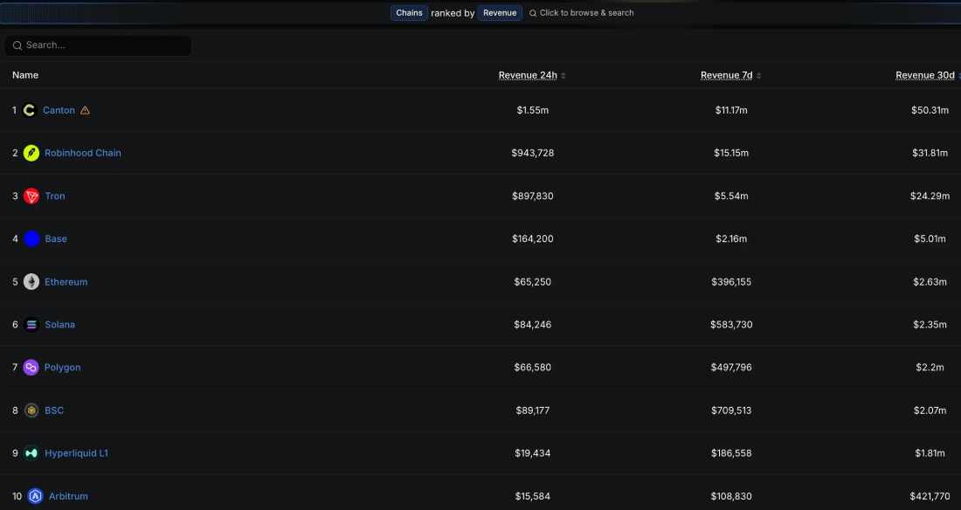Image resolution: width=961 pixels, height=510 pixels.
Task: Click the Hyperliquid L1 logo icon
Action: 31,453
